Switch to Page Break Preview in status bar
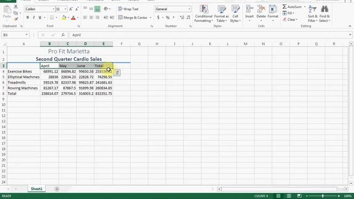354x199 pixels. click(299, 196)
